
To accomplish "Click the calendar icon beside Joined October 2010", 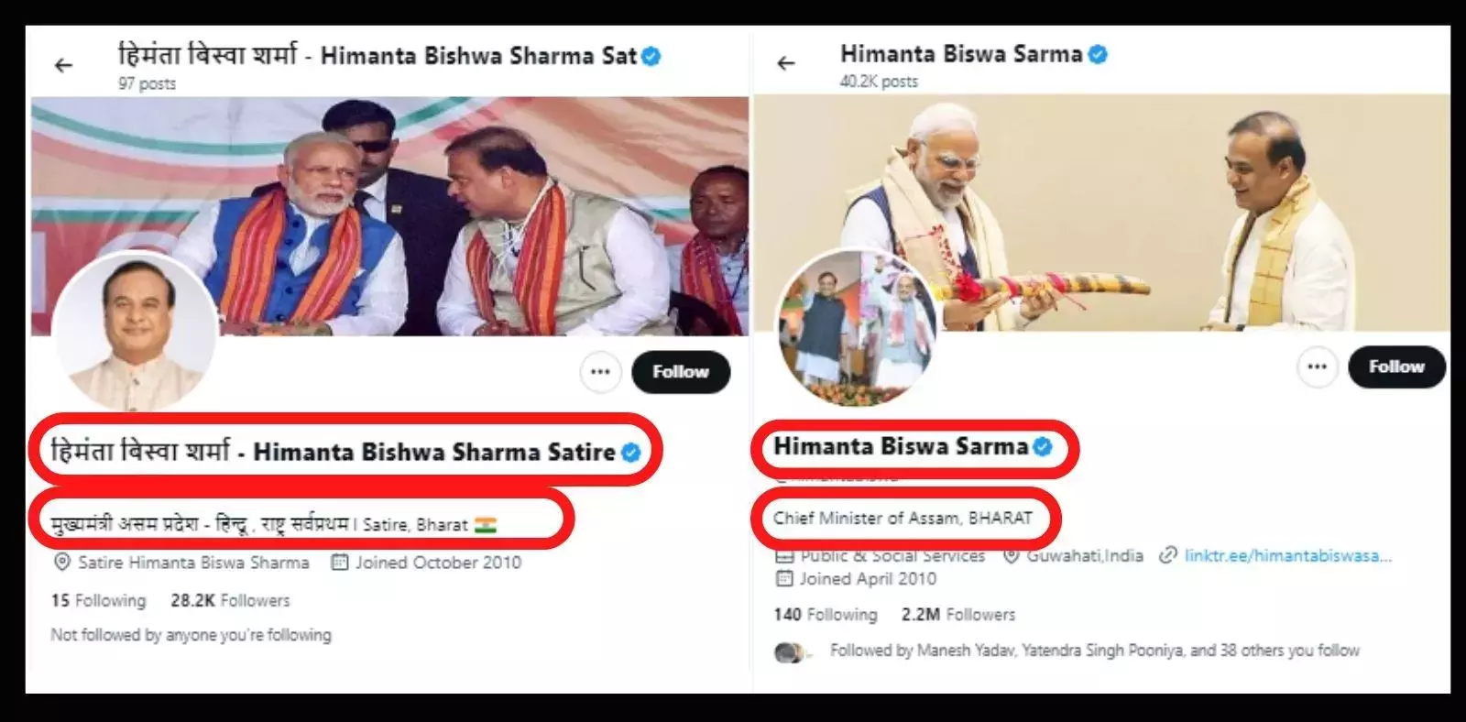I will coord(339,562).
